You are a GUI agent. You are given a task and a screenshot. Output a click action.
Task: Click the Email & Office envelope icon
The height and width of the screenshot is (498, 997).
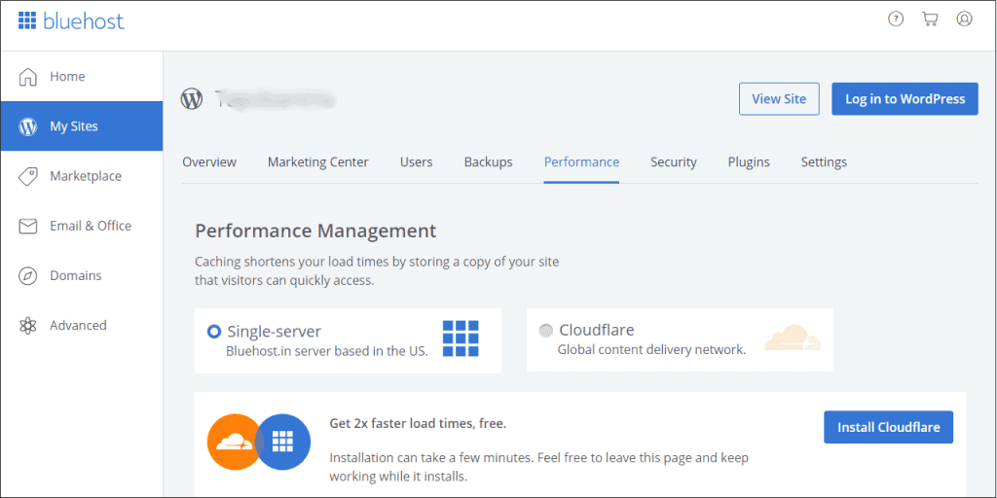(x=28, y=226)
